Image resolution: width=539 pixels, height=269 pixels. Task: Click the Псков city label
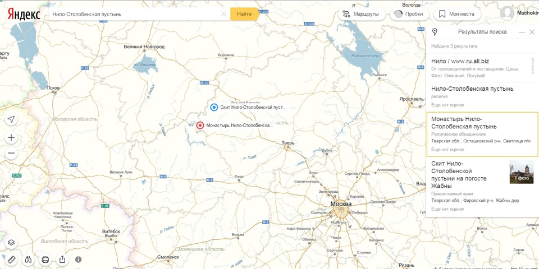(x=53, y=88)
